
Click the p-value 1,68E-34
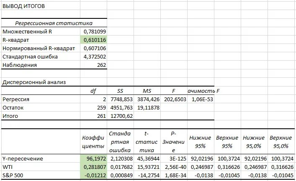(175, 175)
